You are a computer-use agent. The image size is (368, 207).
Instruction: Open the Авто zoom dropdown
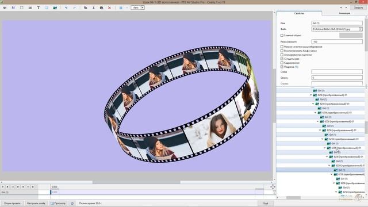pos(143,7)
